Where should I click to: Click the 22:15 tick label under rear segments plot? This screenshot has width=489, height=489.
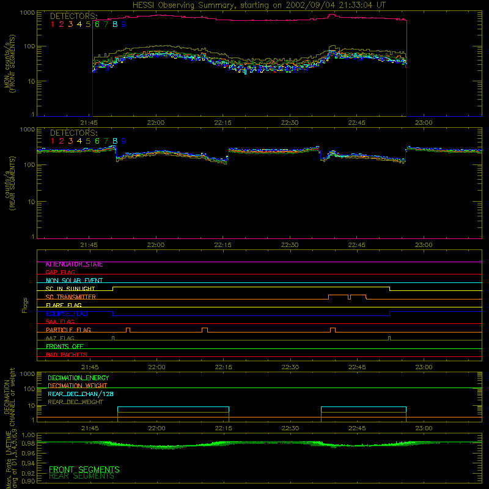222,245
